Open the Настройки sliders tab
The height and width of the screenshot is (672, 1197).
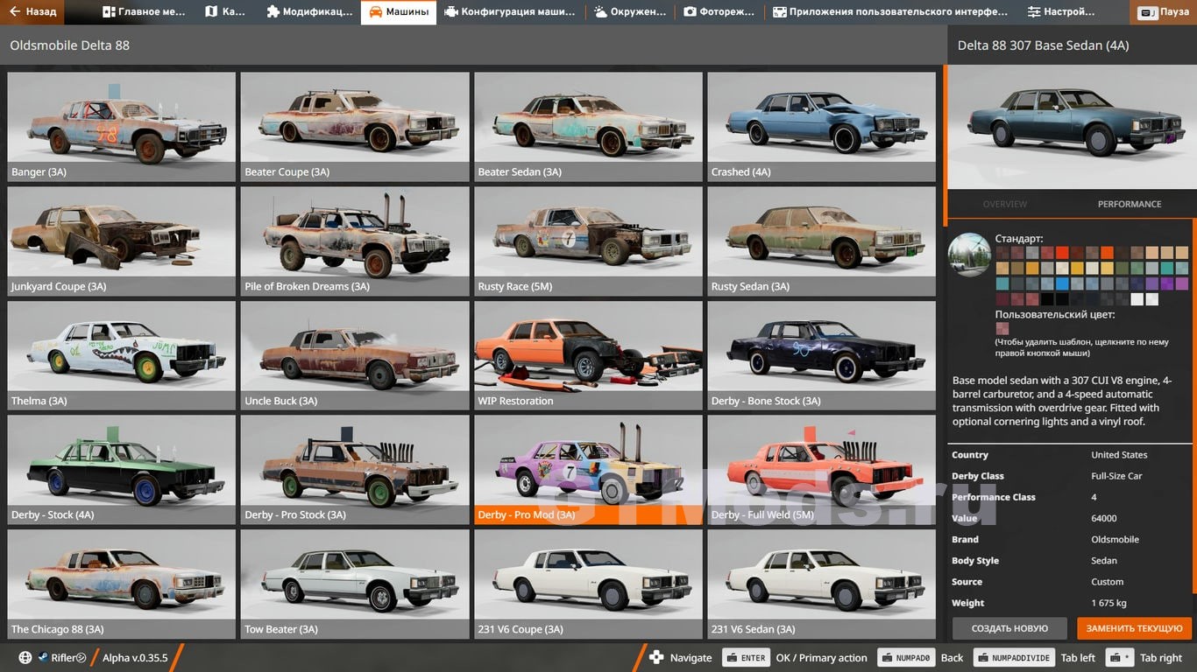pos(1061,12)
